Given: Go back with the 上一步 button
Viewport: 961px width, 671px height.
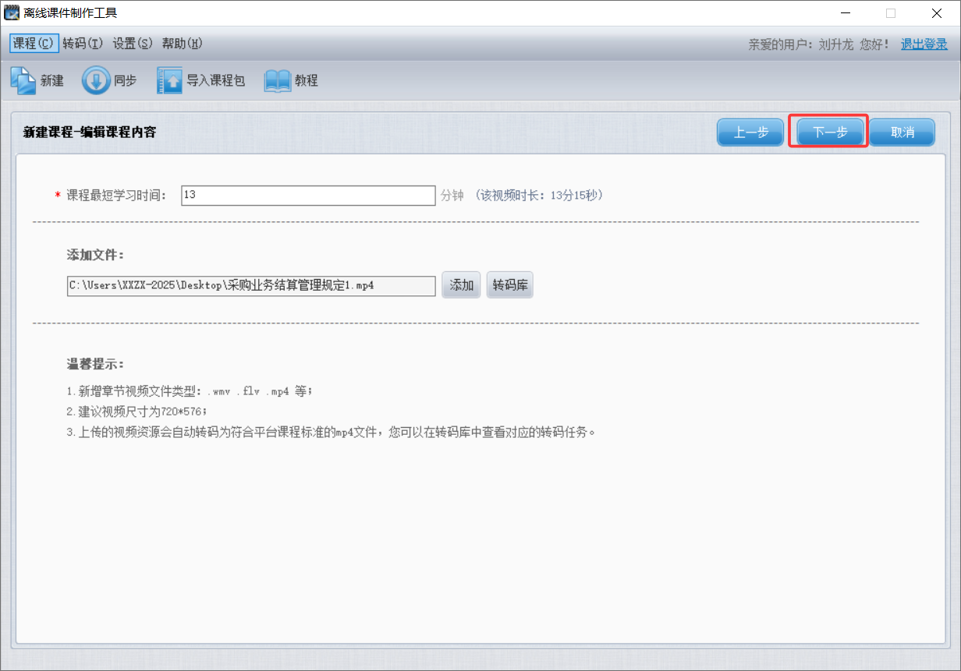Looking at the screenshot, I should (750, 132).
